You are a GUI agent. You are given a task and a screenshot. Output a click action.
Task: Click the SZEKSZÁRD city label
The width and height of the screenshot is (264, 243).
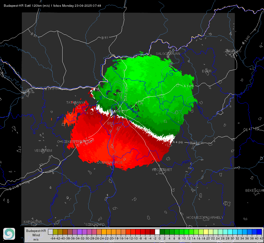tap(95, 224)
